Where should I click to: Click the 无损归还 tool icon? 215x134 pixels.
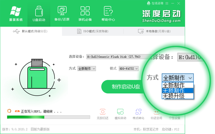103,112
